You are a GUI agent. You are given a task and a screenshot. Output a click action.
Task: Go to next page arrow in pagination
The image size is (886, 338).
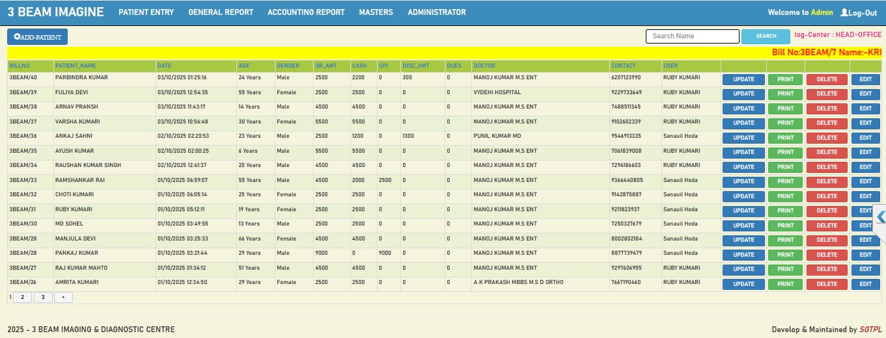pyautogui.click(x=63, y=297)
